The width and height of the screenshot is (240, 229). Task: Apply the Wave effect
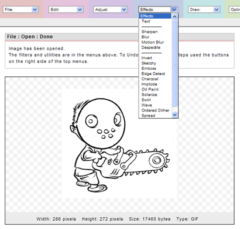(x=146, y=105)
